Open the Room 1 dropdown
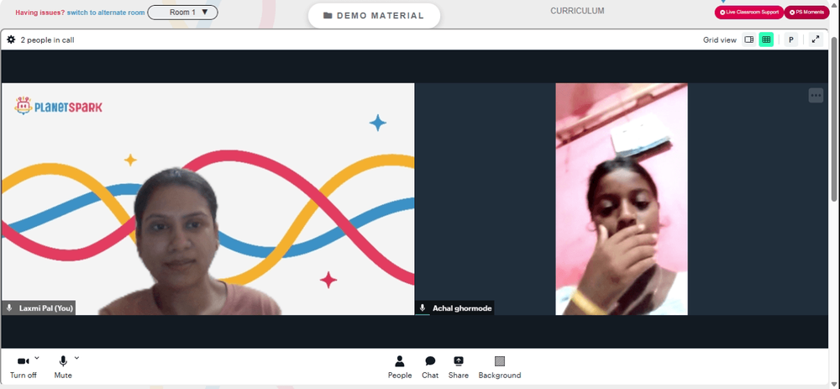Screen dimensions: 840x389 click(182, 13)
